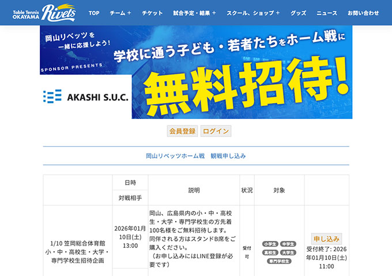Click the 受付可 status cell
The width and height of the screenshot is (392, 276).
(247, 252)
